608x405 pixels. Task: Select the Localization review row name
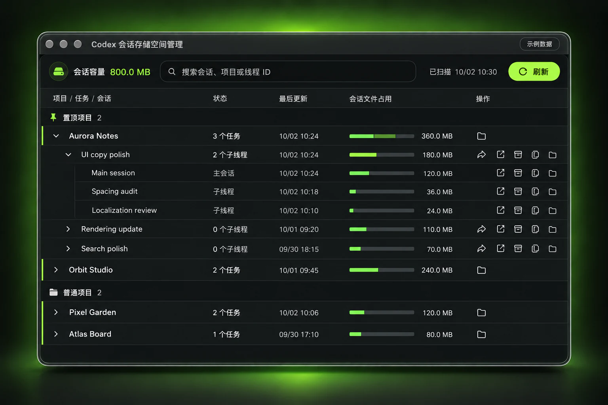(124, 210)
